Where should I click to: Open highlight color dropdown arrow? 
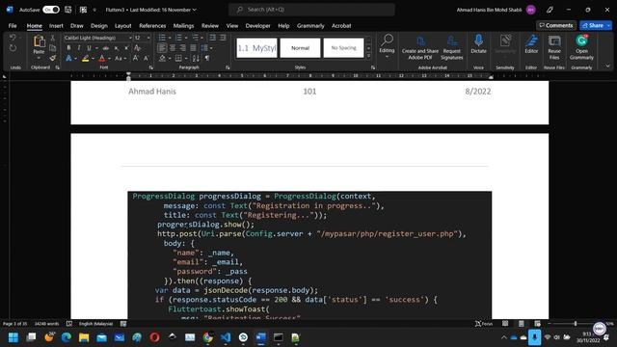click(x=93, y=58)
